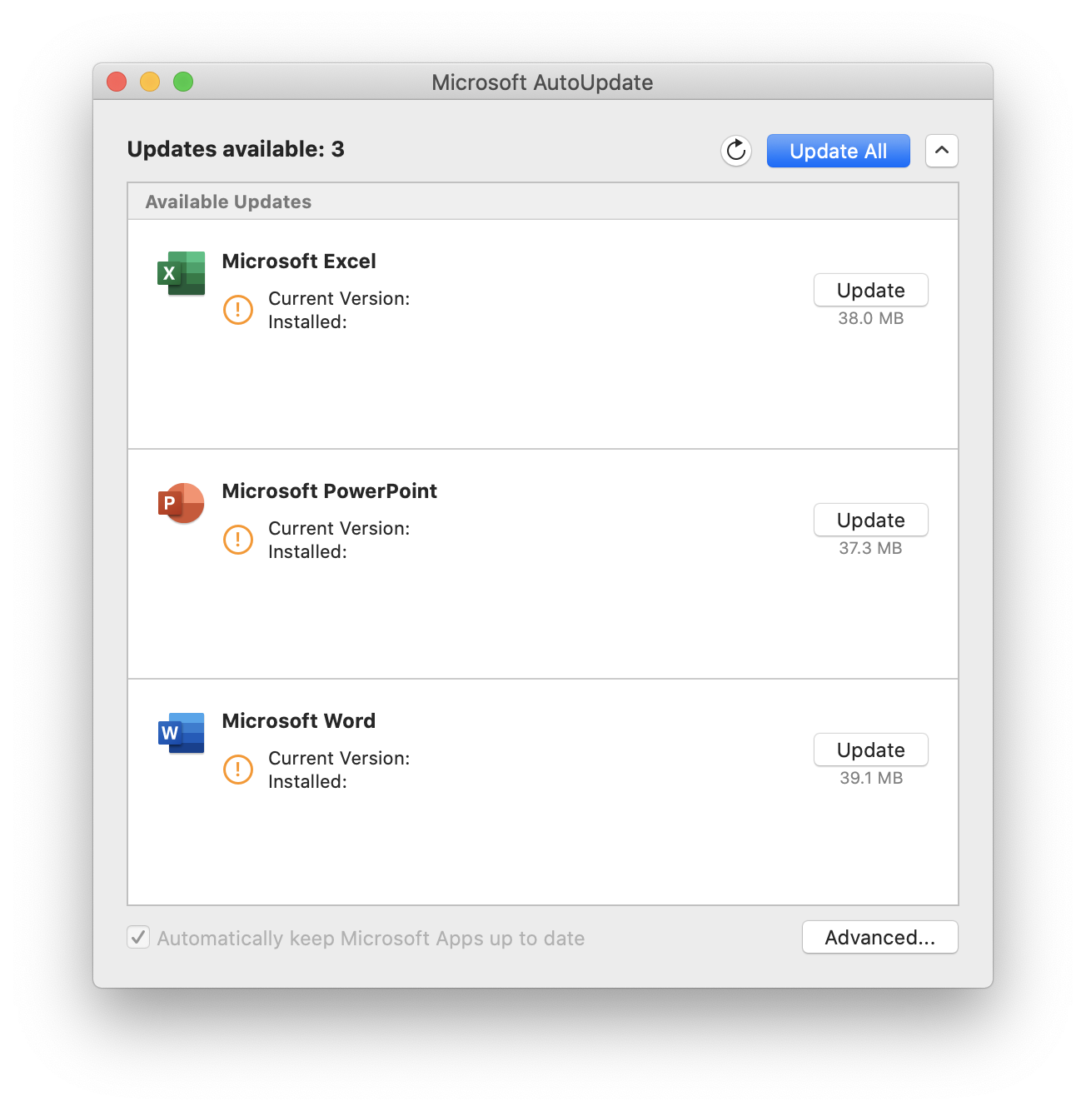Select the Microsoft PowerPoint app icon

tap(181, 502)
